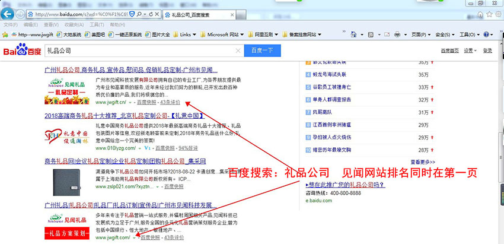504x244 pixels.
Task: Click the Print icon in command bar
Action: [397, 34]
